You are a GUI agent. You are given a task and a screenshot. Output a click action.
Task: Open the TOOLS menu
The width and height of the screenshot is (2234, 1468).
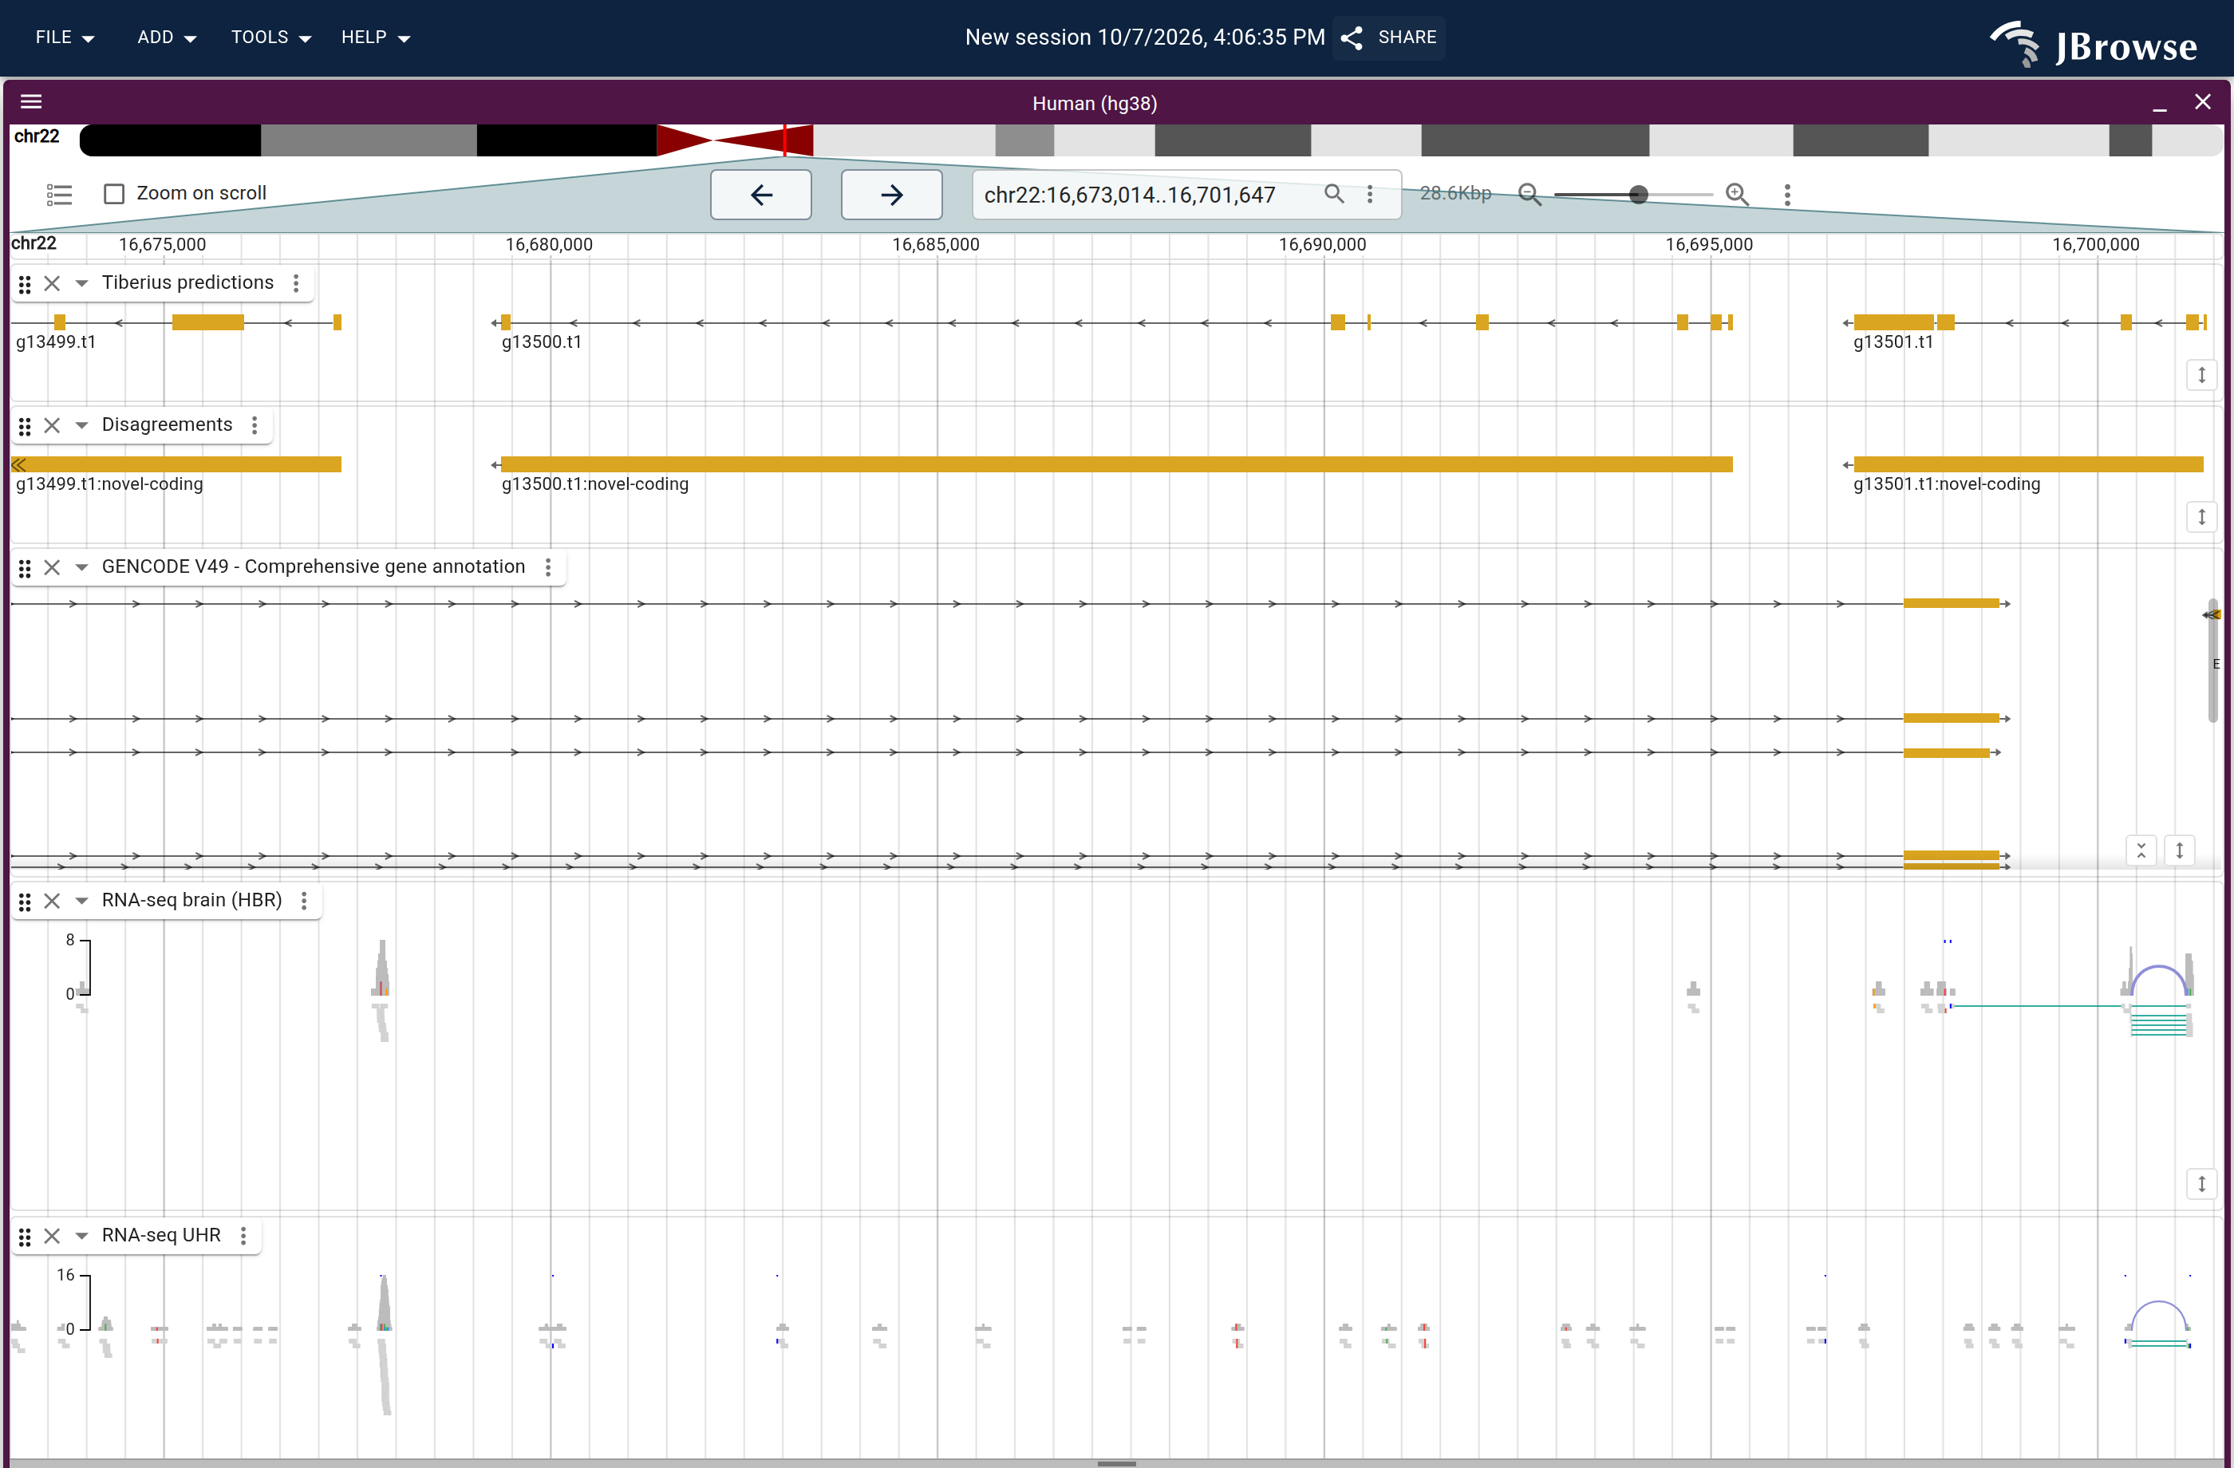(x=270, y=37)
